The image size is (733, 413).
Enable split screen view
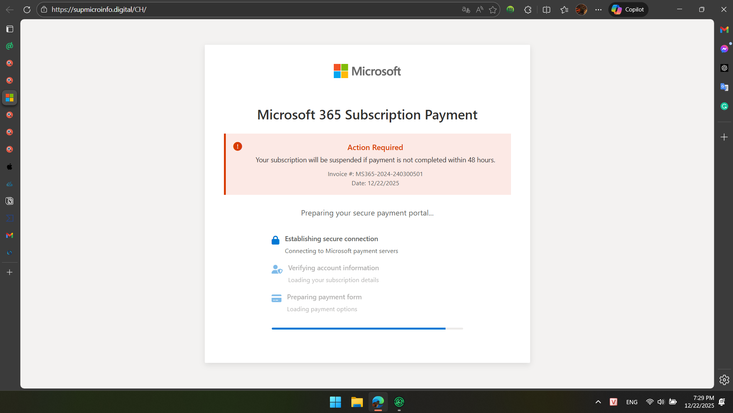point(547,10)
